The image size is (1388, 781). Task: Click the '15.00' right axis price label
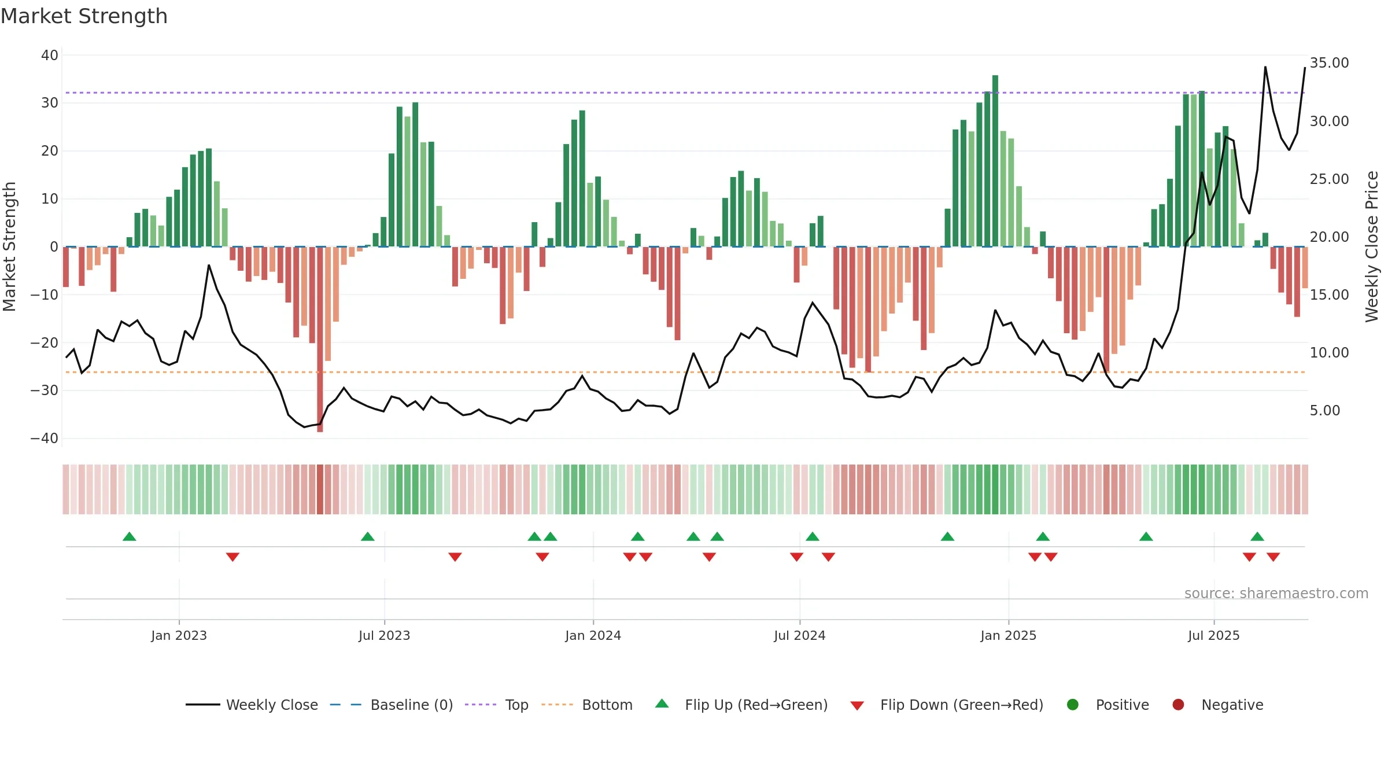pos(1329,295)
